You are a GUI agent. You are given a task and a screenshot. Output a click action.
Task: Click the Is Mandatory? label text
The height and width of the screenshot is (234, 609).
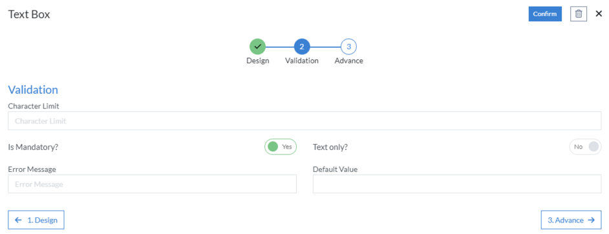[33, 147]
